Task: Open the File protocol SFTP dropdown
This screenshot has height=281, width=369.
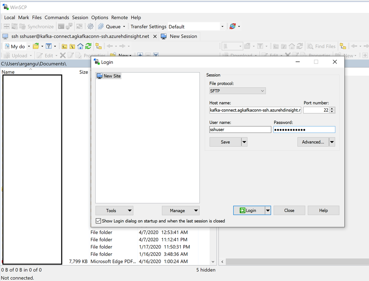Action: (x=238, y=91)
